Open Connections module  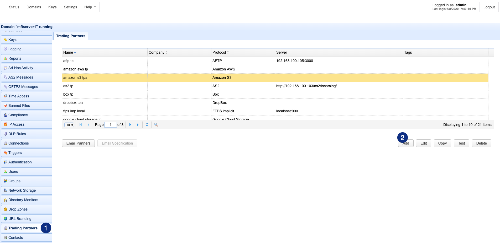pos(26,143)
